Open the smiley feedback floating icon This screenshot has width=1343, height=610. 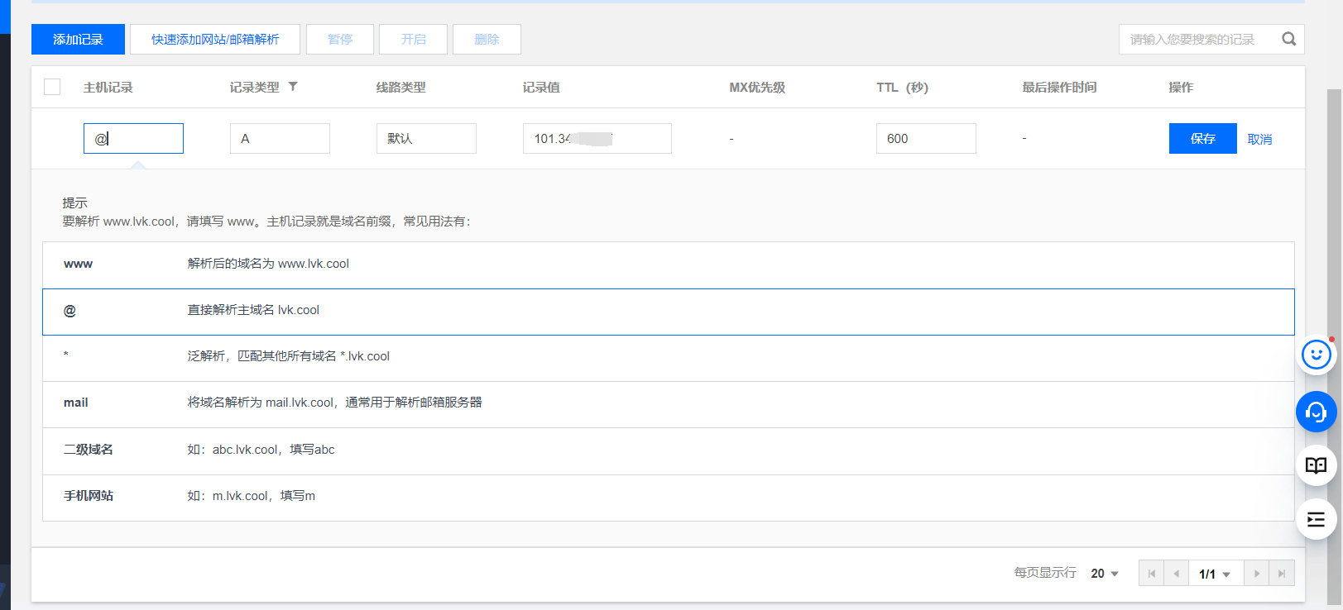(1316, 355)
